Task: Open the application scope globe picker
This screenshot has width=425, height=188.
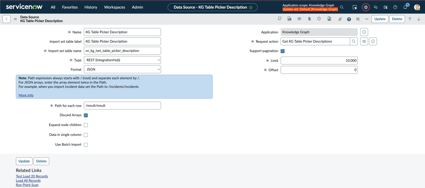Action: pyautogui.click(x=366, y=7)
